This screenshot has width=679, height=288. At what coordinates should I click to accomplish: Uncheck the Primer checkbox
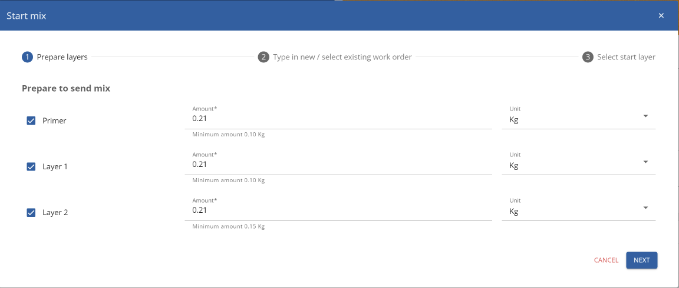(x=31, y=121)
